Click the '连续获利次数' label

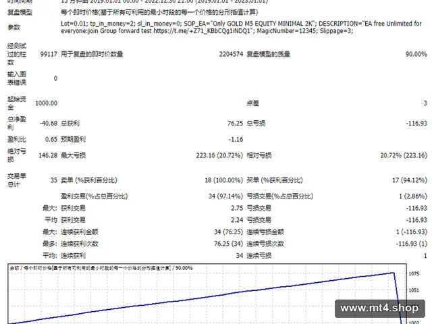coord(80,244)
